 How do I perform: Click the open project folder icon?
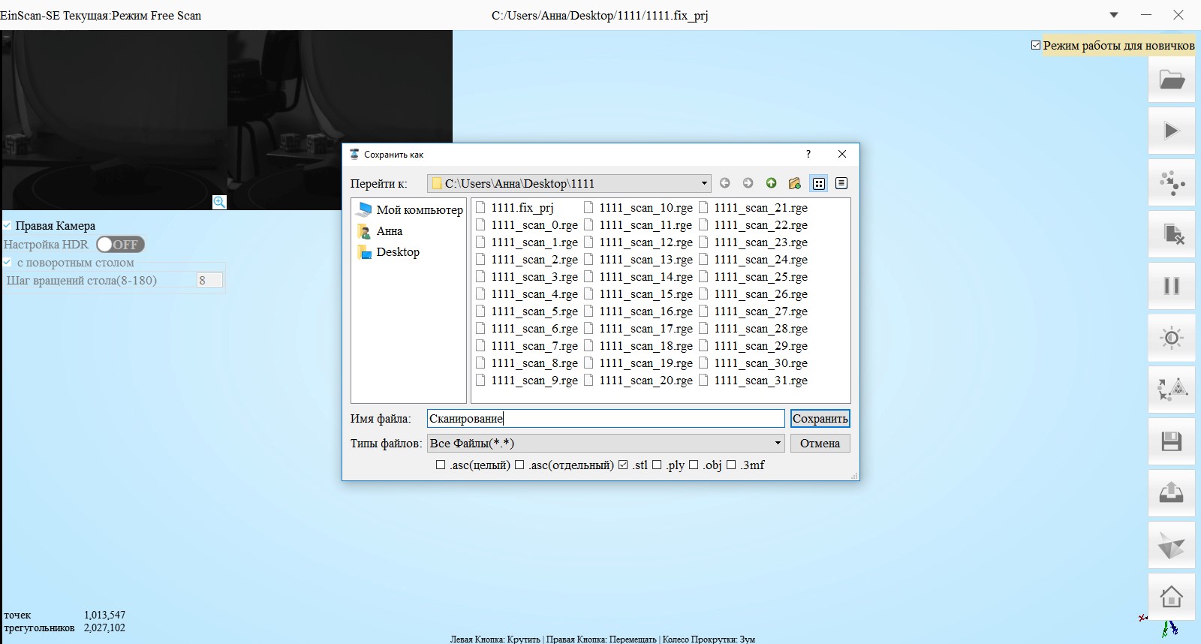tap(1171, 80)
